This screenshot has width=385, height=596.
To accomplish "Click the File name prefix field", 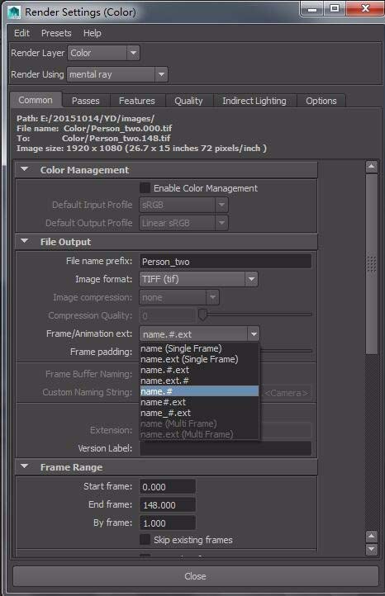I will click(x=226, y=262).
